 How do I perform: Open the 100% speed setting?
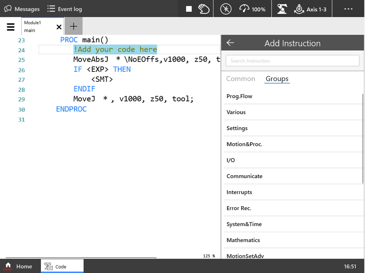(x=252, y=9)
